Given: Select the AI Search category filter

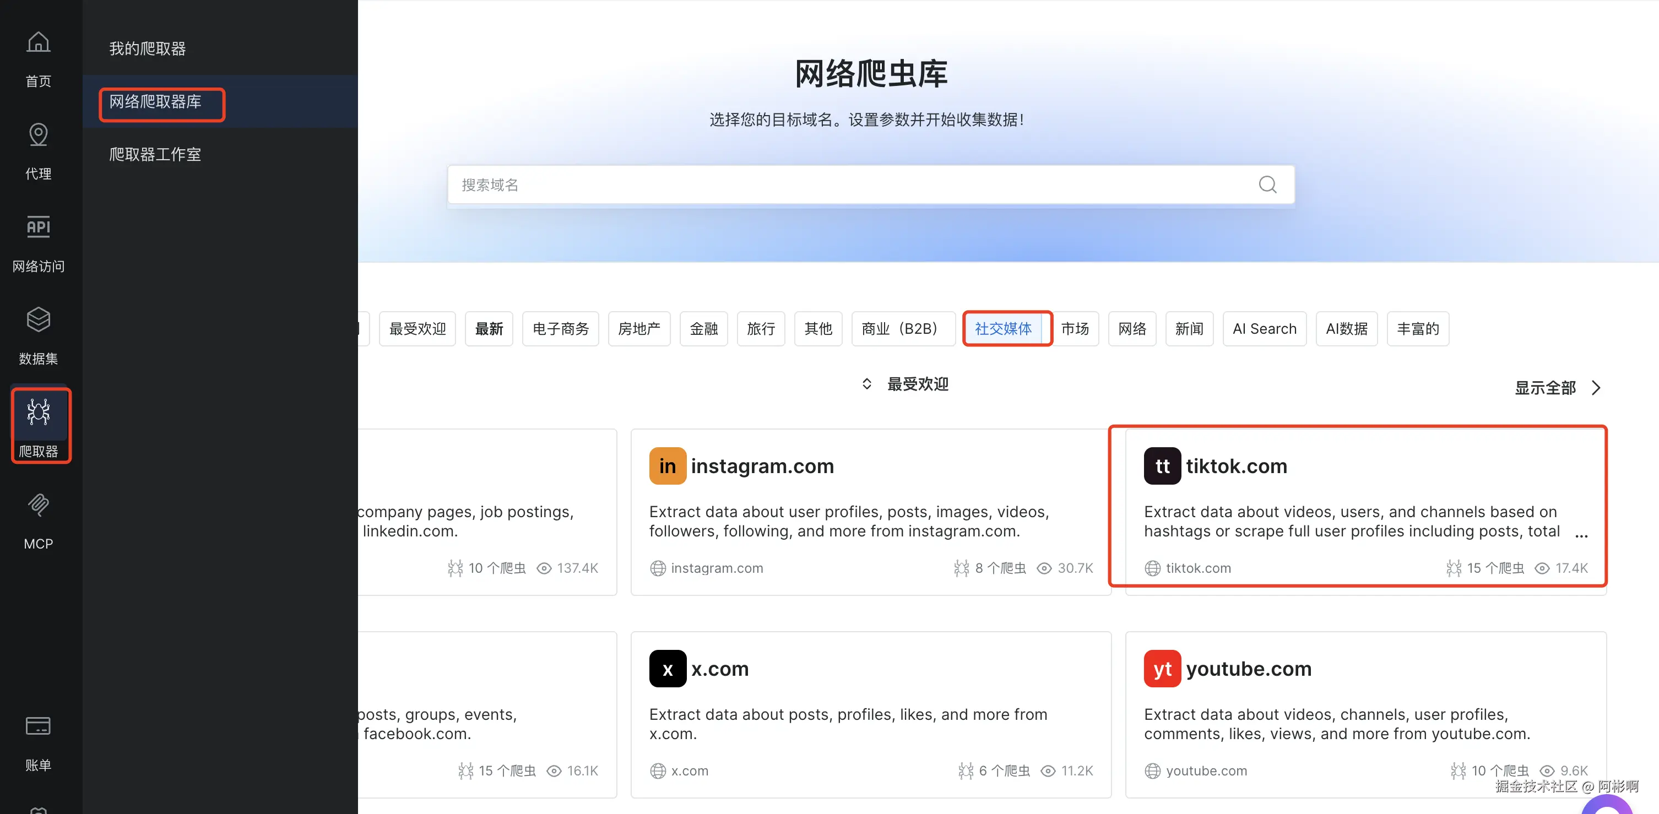Looking at the screenshot, I should pyautogui.click(x=1264, y=328).
